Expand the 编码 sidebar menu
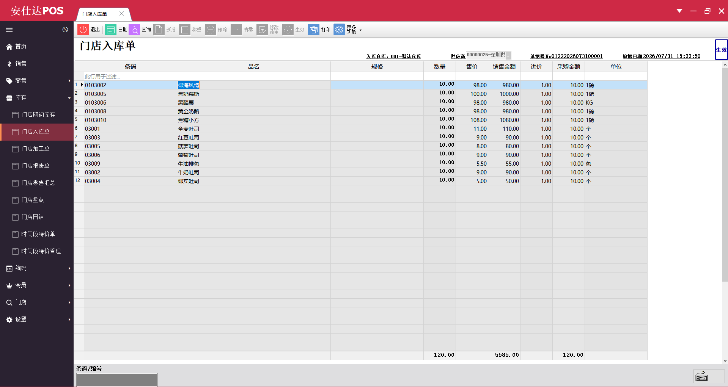728x387 pixels. (37, 268)
